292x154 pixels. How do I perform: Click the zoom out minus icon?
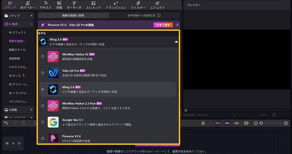click(x=256, y=123)
